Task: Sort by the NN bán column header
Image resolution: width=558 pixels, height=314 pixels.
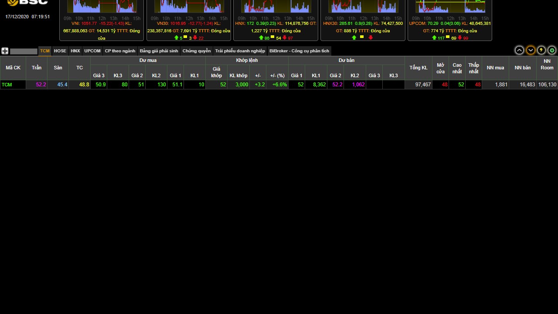Action: click(x=523, y=68)
